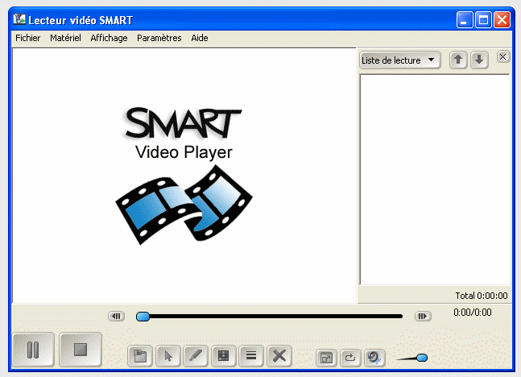Click the empty playlist list area
Image resolution: width=521 pixels, height=377 pixels.
435,180
